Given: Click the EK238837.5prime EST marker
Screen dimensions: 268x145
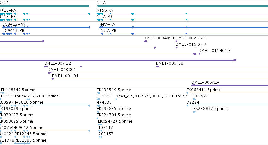Looking at the screenshot, I should click(x=195, y=112).
